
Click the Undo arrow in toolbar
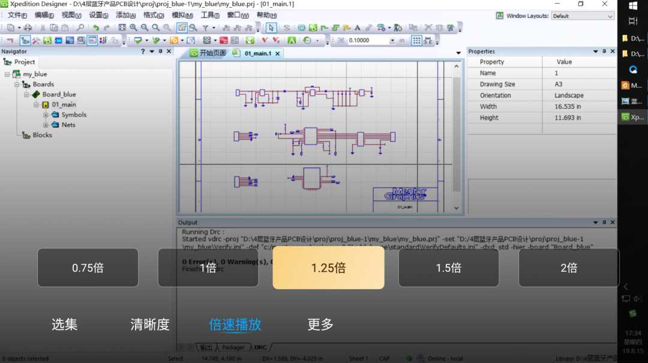click(x=95, y=28)
